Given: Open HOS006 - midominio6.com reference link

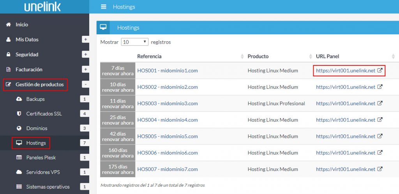Looking at the screenshot, I should click(x=168, y=153).
